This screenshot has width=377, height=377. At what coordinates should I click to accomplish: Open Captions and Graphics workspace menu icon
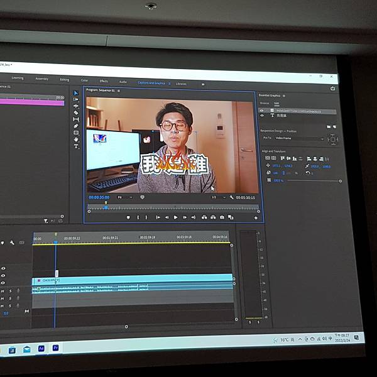coord(169,84)
